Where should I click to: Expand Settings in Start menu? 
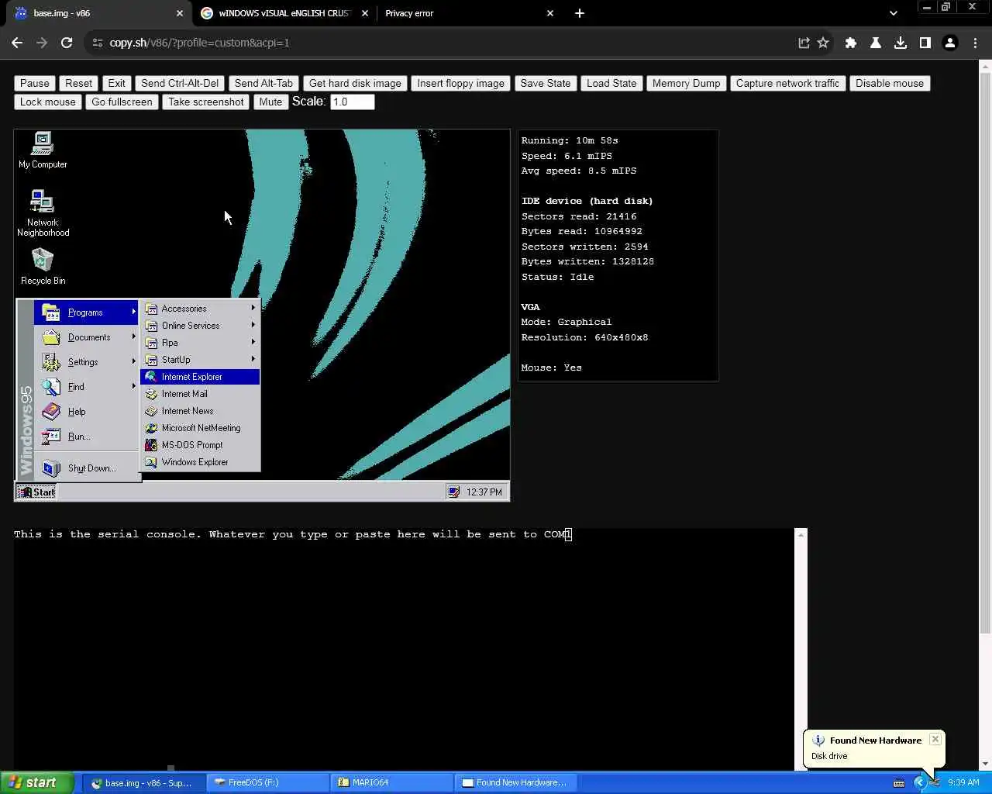point(86,362)
